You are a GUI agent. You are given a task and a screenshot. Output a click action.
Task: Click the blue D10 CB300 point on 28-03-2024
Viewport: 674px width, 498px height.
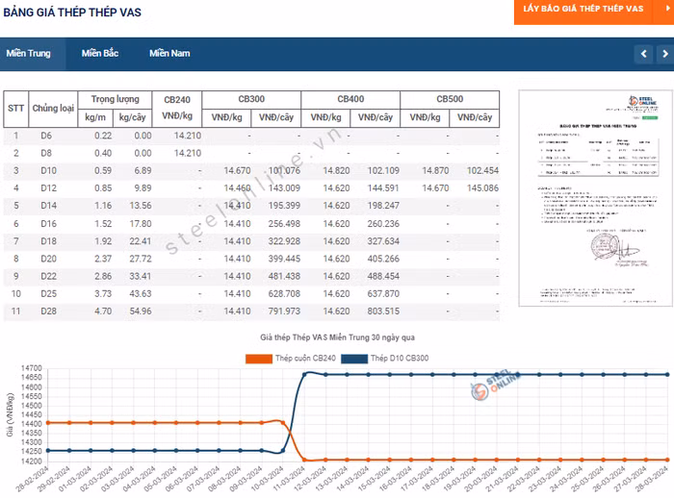click(x=664, y=374)
